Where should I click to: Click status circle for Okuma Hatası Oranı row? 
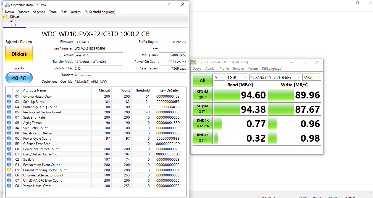click(x=9, y=97)
